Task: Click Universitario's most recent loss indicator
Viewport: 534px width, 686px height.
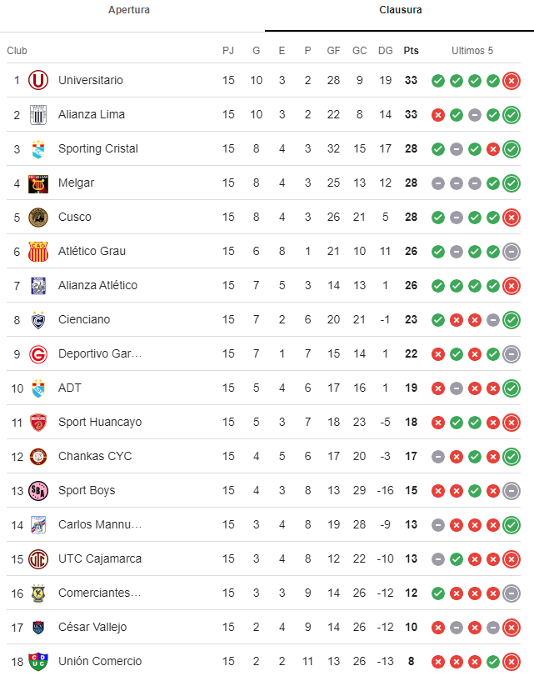Action: (x=512, y=81)
